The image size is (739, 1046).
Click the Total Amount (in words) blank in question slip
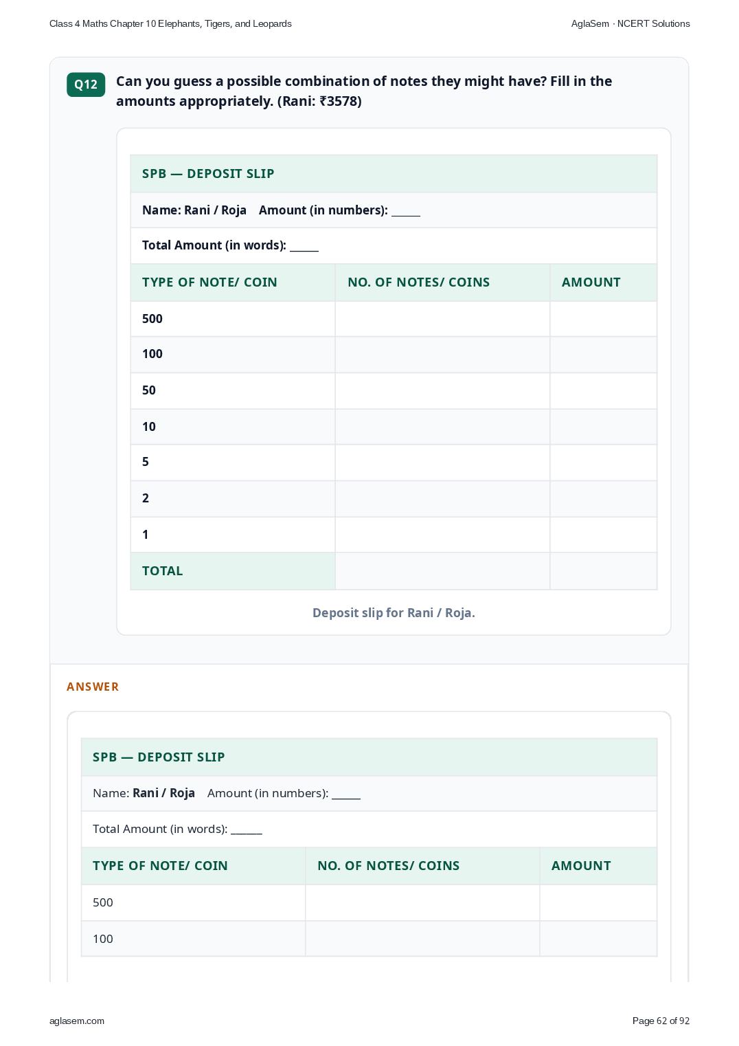[x=304, y=246]
